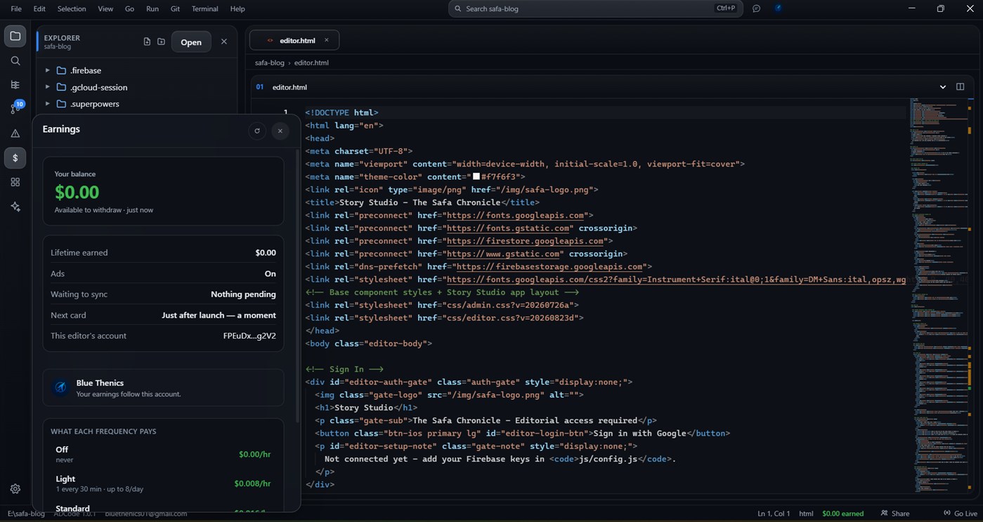The width and height of the screenshot is (983, 522).
Task: Open settings gear at sidebar bottom
Action: (15, 489)
